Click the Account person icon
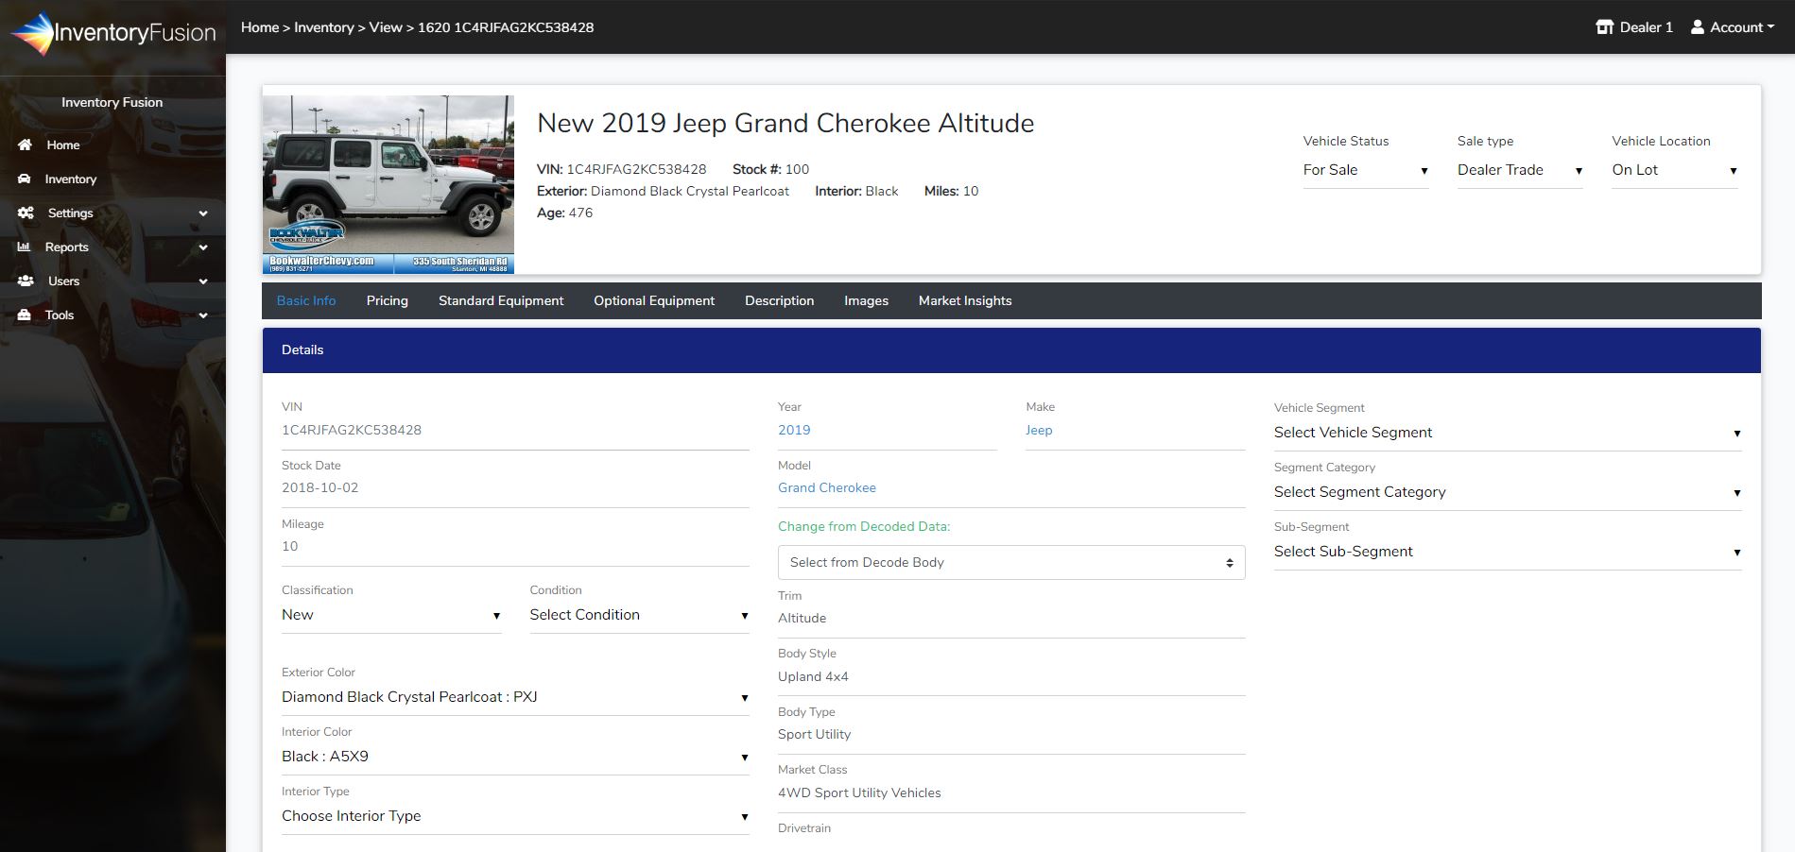This screenshot has height=852, width=1795. click(1697, 27)
